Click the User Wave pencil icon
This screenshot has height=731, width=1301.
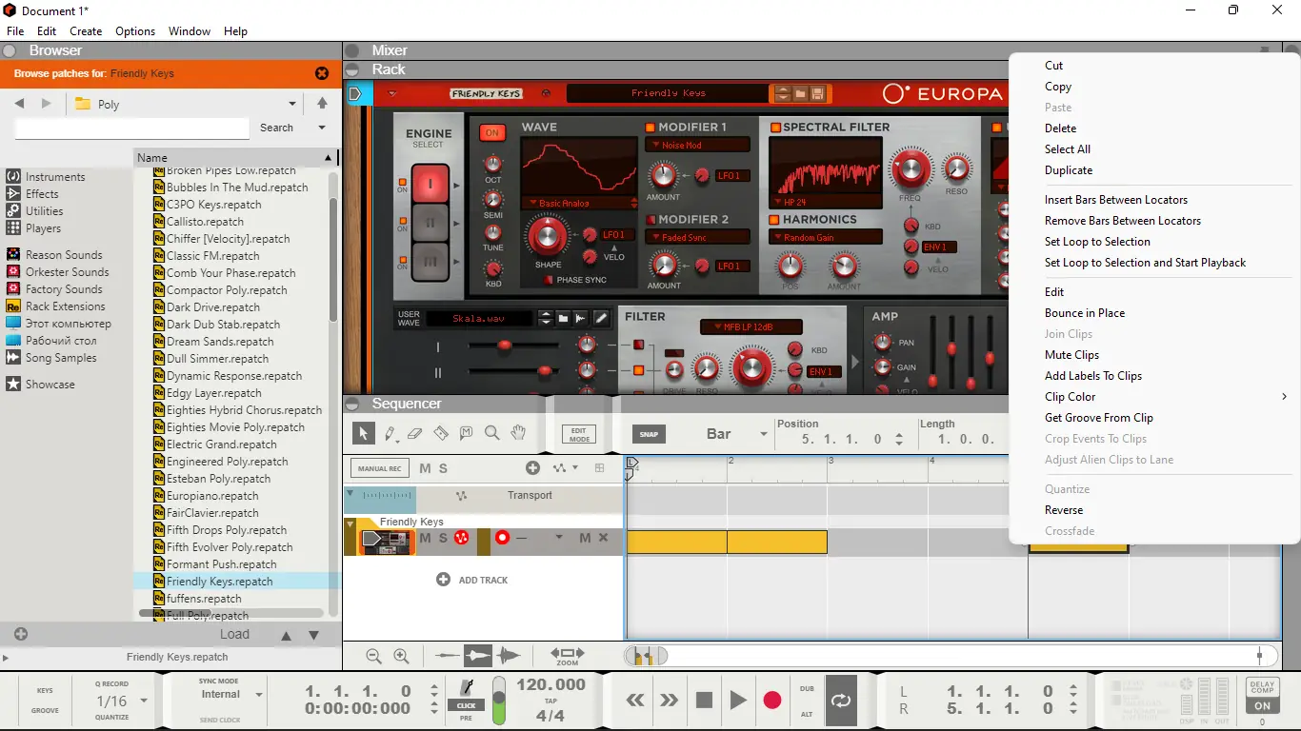click(601, 318)
